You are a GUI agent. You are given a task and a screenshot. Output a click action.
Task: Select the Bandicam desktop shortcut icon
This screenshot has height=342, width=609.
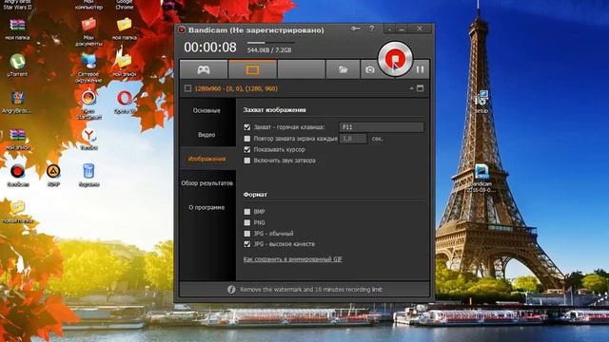point(17,171)
